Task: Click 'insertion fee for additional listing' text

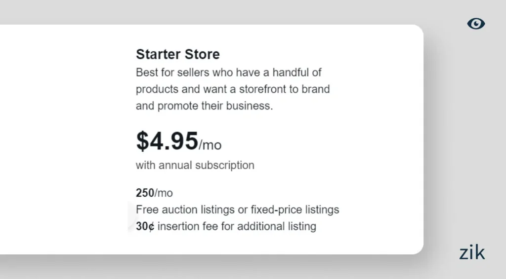Action: click(x=237, y=227)
